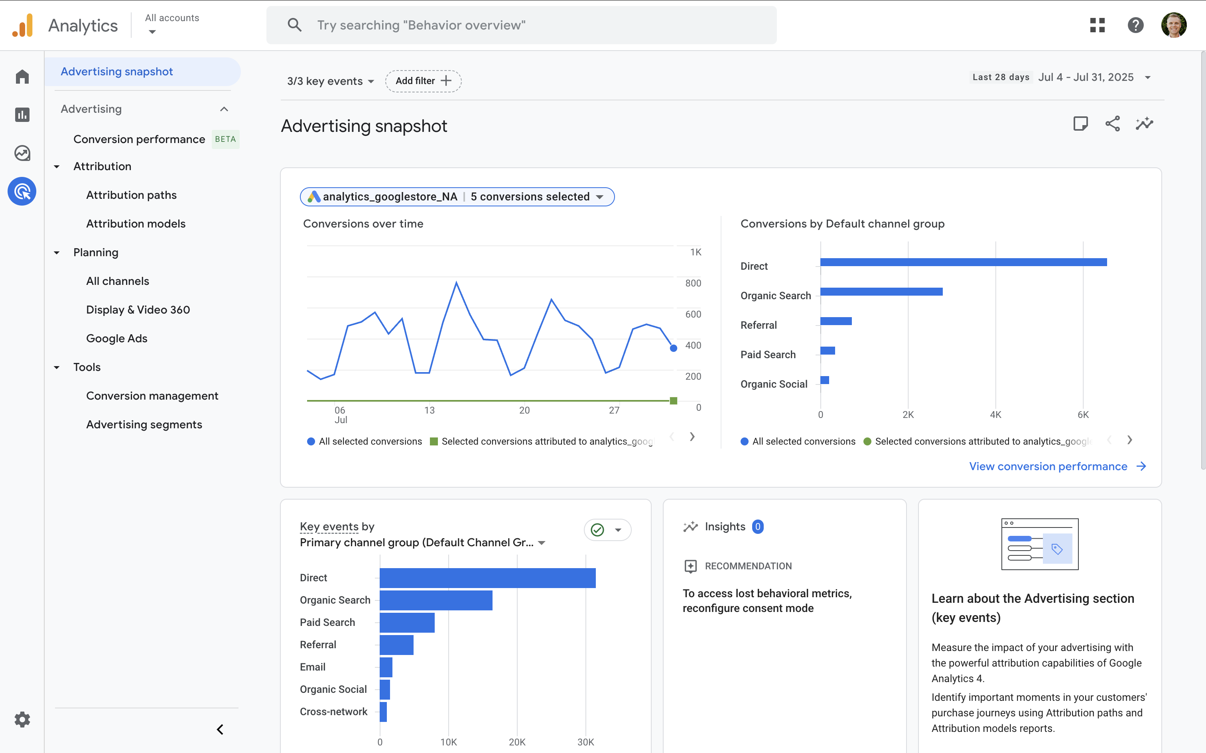The width and height of the screenshot is (1206, 753).
Task: Click the last data point on line chart
Action: coord(673,348)
